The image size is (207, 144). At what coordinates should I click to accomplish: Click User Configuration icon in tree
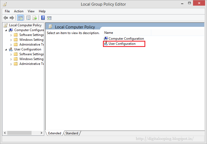tap(11, 49)
